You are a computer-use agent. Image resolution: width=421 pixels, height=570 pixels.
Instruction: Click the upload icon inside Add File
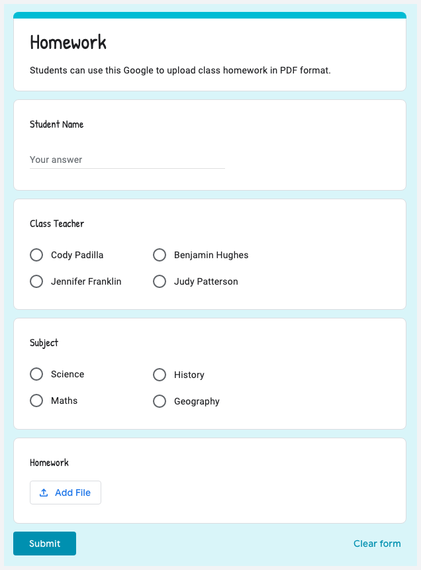click(44, 492)
